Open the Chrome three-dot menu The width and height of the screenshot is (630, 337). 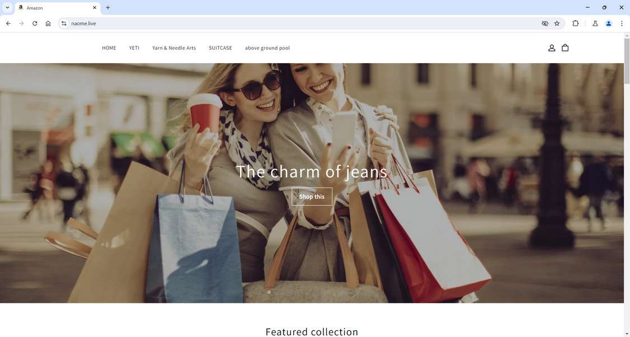pos(622,24)
